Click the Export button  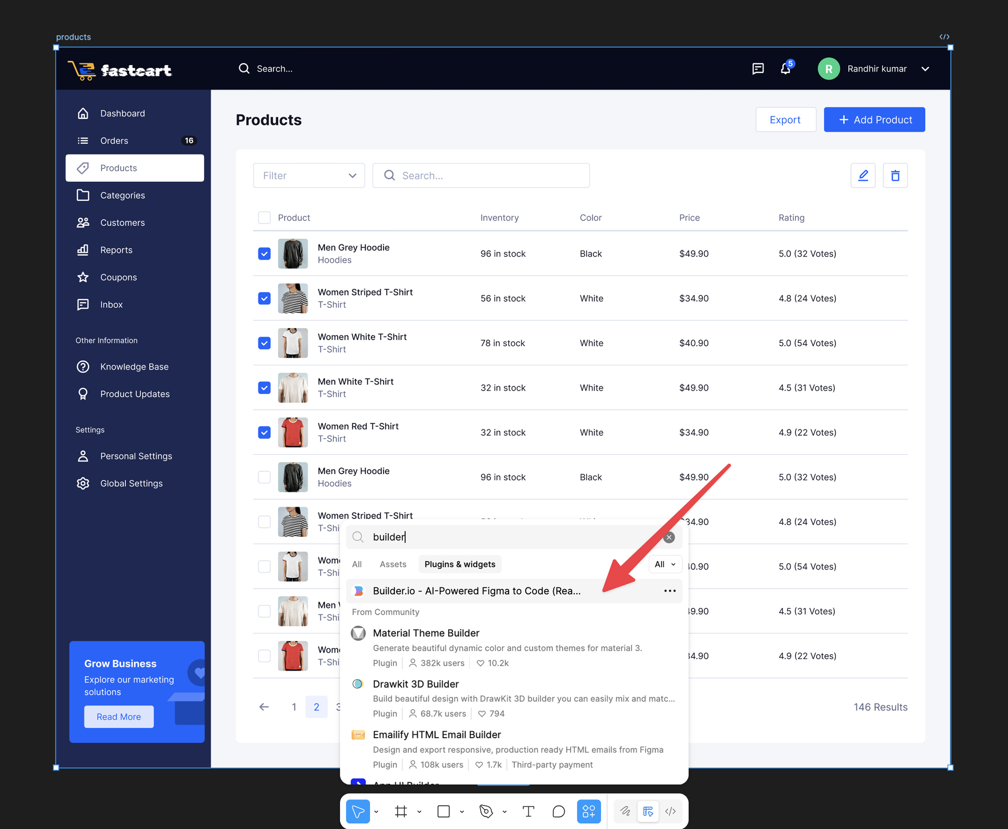coord(785,120)
